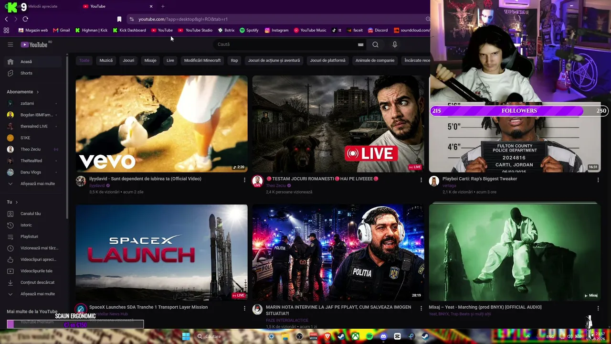Open more options for TESTAM JOCURI ROMANESTI video
This screenshot has height=344, width=611.
pyautogui.click(x=421, y=180)
